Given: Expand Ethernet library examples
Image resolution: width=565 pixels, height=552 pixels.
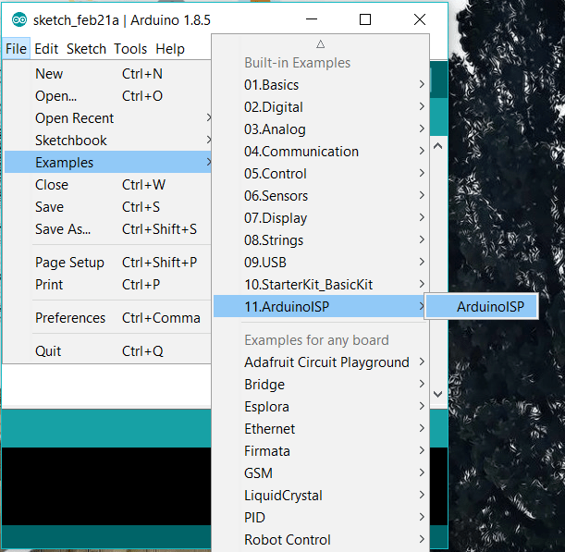Looking at the screenshot, I should [320, 429].
